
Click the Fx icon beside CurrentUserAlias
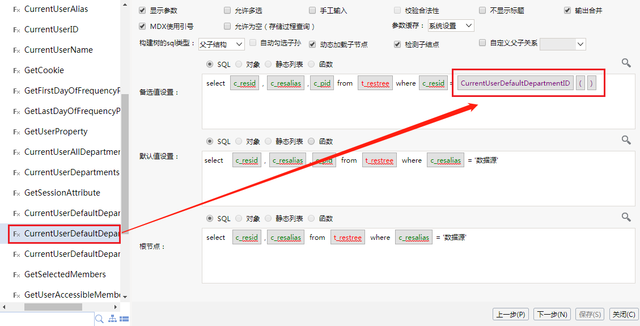point(17,10)
